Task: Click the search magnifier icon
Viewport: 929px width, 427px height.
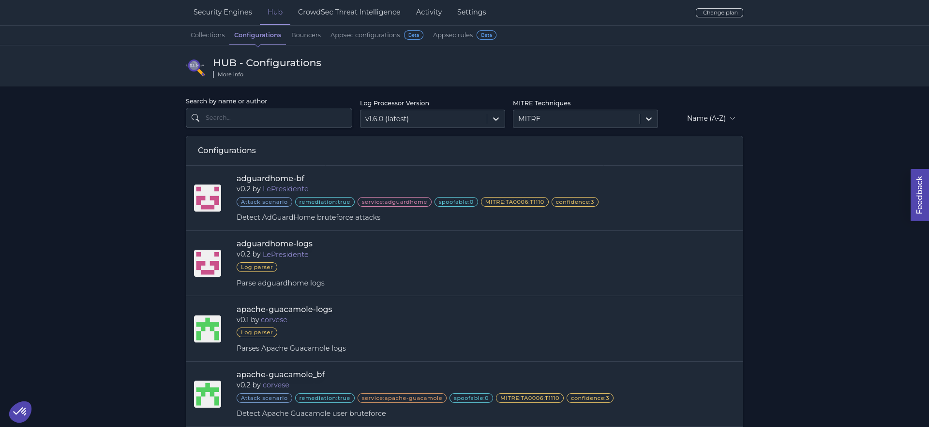Action: point(195,118)
